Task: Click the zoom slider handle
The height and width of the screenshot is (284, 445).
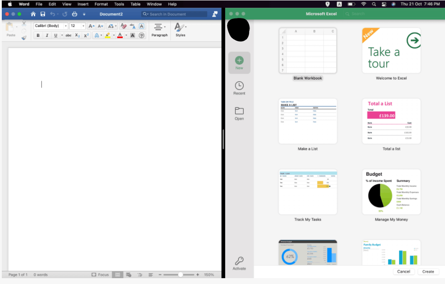Action: coord(181,275)
